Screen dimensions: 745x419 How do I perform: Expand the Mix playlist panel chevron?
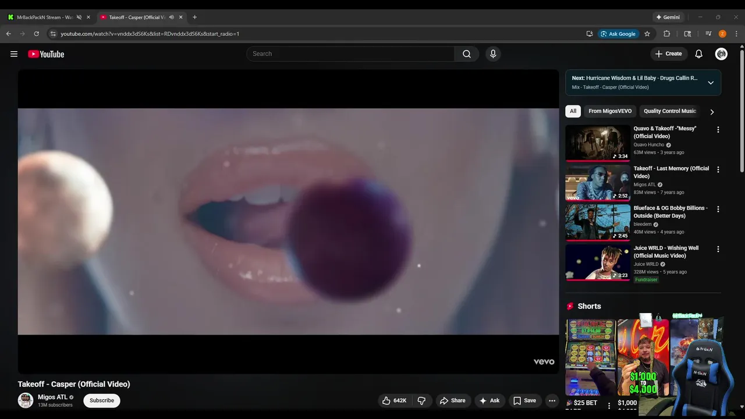point(711,83)
